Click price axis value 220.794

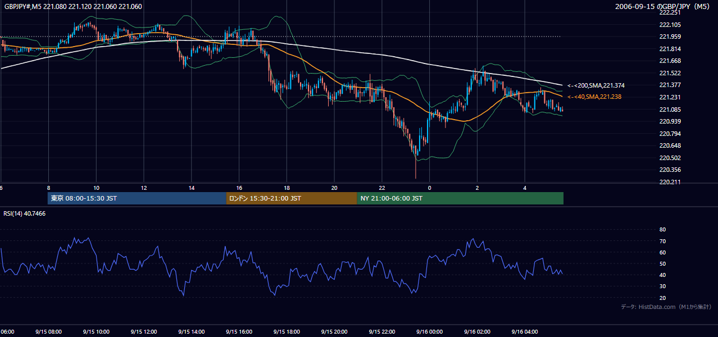point(670,134)
